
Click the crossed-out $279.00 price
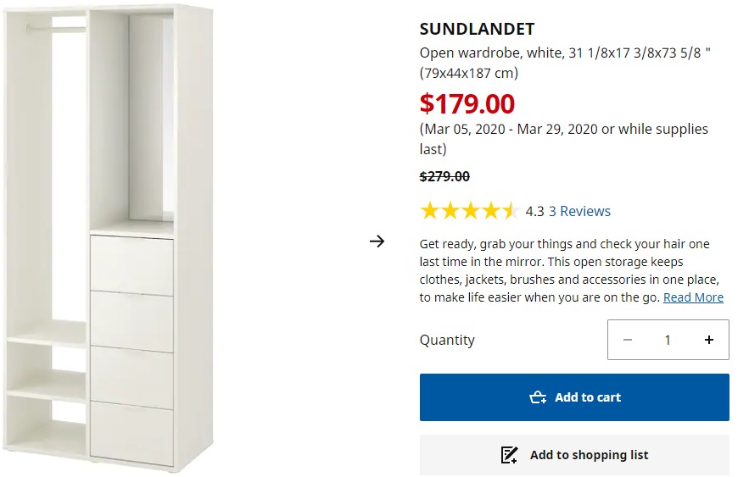(x=444, y=176)
